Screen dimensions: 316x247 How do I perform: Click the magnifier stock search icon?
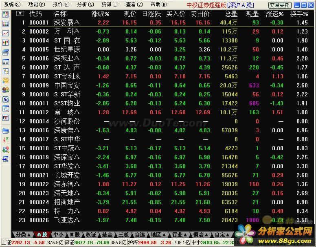[5, 109]
